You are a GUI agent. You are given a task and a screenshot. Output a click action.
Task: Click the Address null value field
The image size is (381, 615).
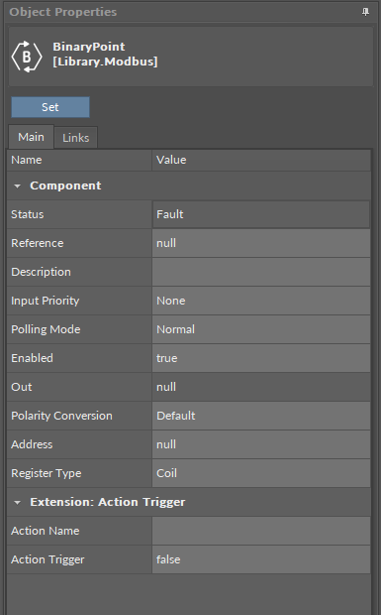261,444
